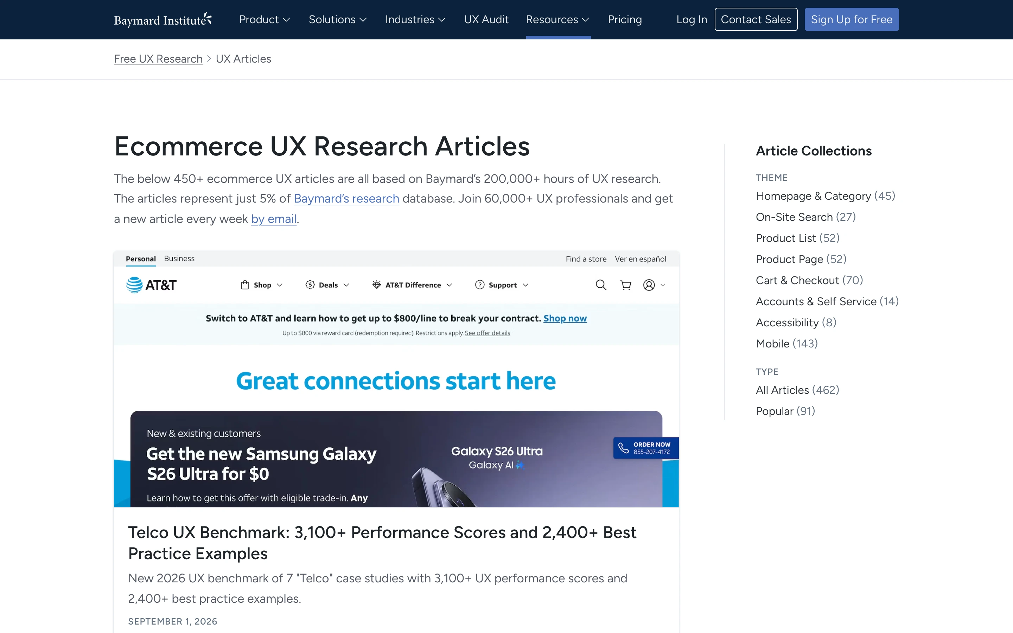Click the by email link
Viewport: 1013px width, 633px height.
click(x=274, y=219)
